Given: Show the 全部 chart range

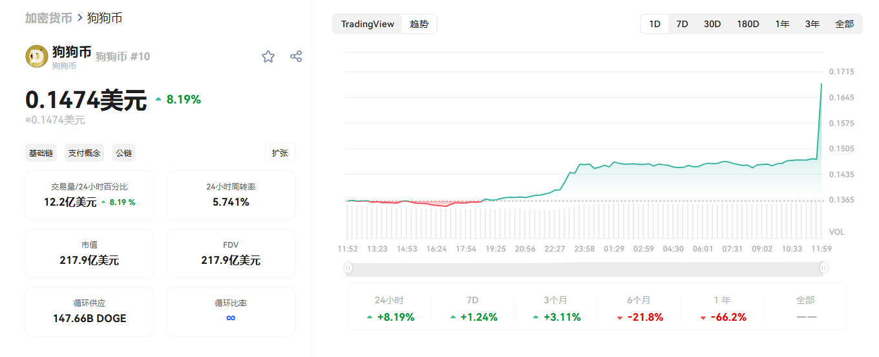Looking at the screenshot, I should pos(844,24).
